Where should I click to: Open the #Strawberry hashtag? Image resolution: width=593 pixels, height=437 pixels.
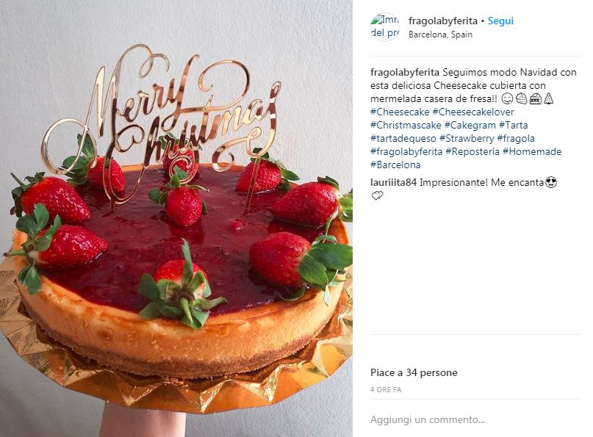point(467,138)
